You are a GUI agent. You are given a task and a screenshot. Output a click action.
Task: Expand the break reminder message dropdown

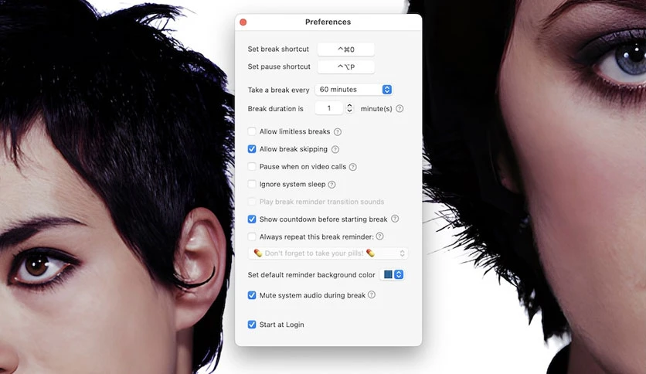click(328, 253)
